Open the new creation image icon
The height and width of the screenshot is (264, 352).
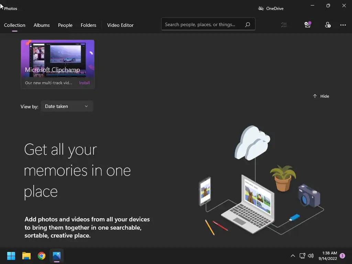point(308,24)
